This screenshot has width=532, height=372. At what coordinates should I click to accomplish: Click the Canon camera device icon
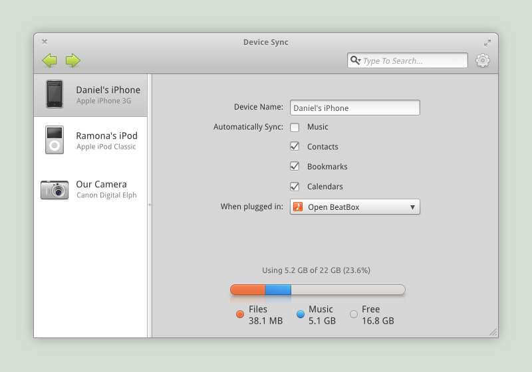tap(55, 190)
